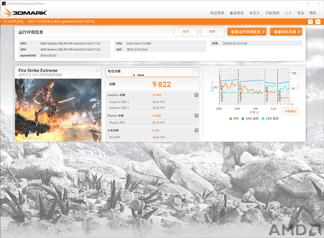Collapse the 综合分数 combined score section
This screenshot has width=324, height=238.
196,130
